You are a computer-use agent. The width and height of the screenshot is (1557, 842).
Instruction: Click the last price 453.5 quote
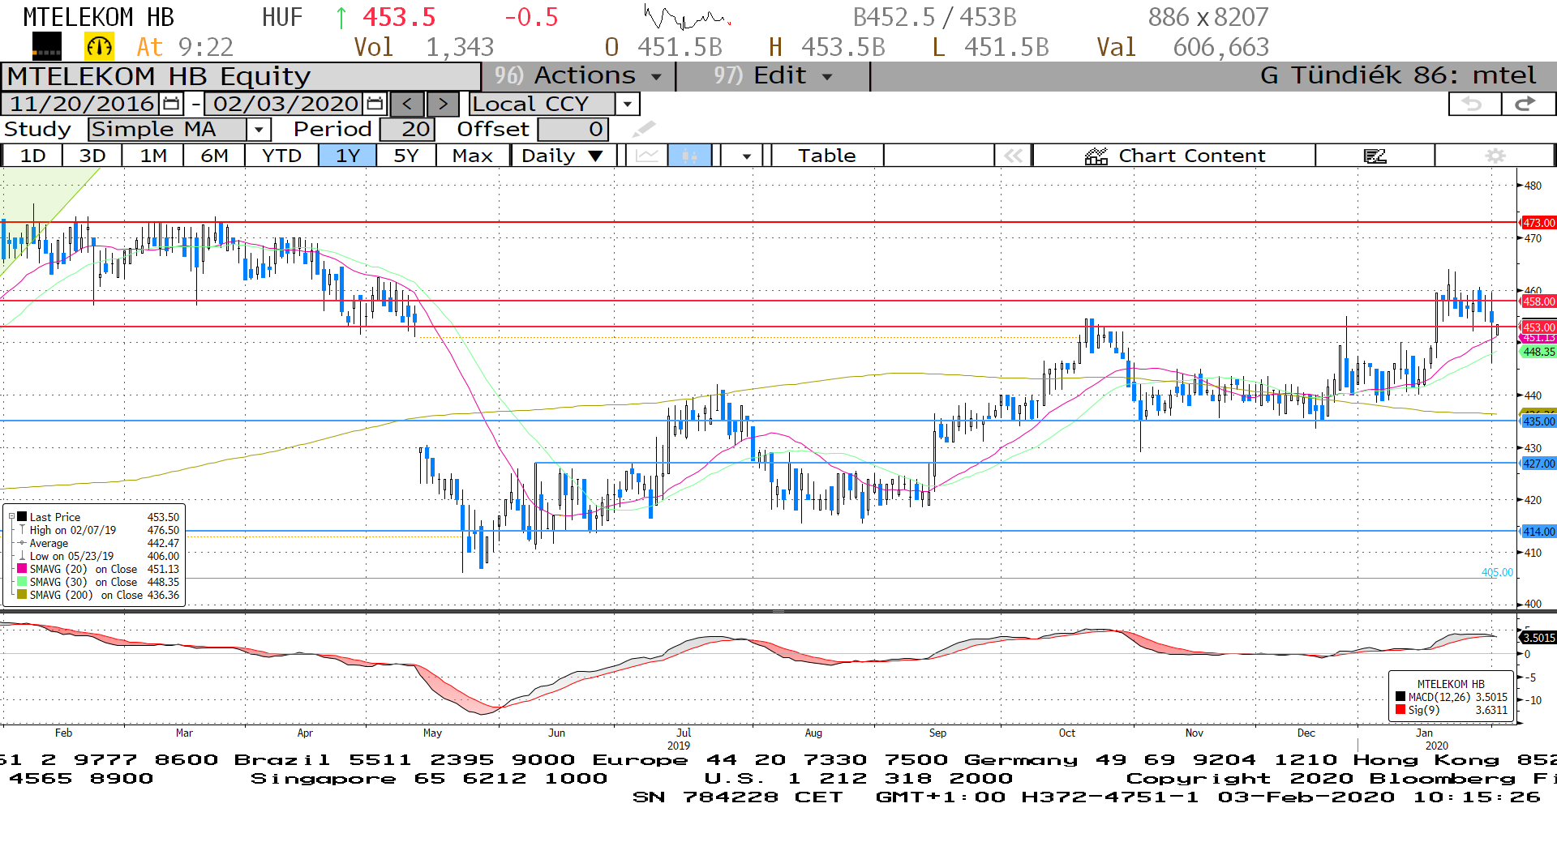[x=399, y=17]
